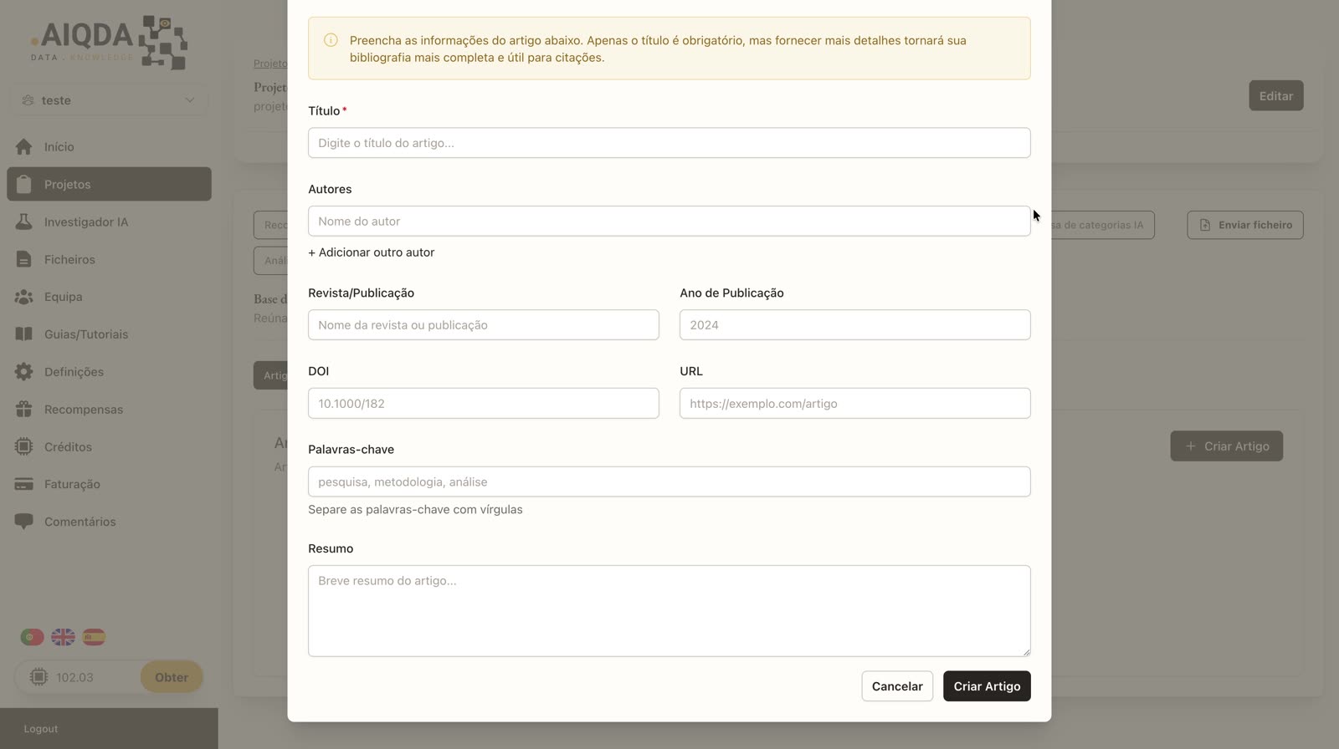
Task: Open the Equipa team icon
Action: pyautogui.click(x=23, y=297)
